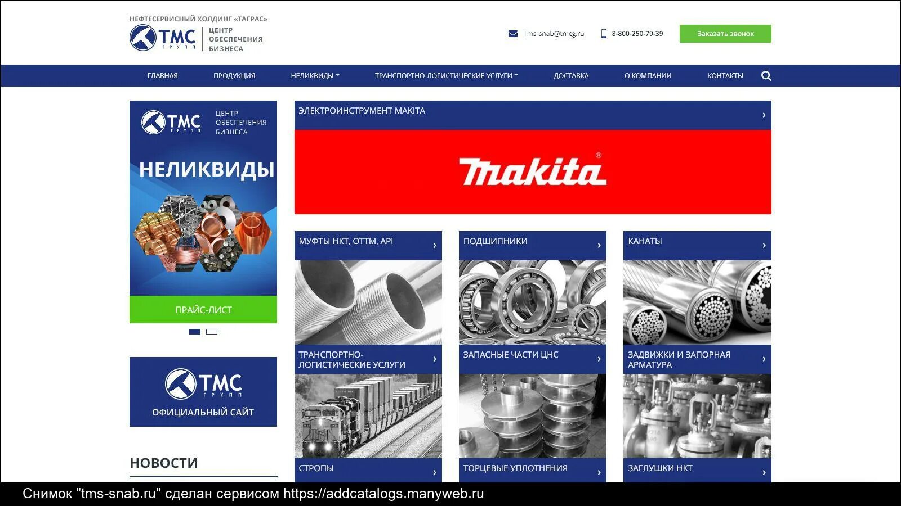Select the second slider indicator dot

[212, 332]
